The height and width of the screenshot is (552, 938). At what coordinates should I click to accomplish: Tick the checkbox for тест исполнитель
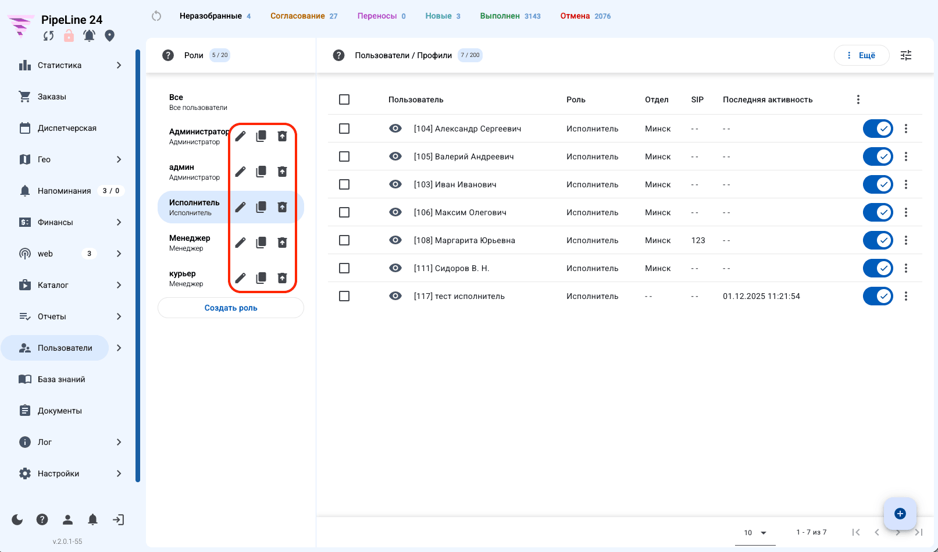click(x=344, y=296)
